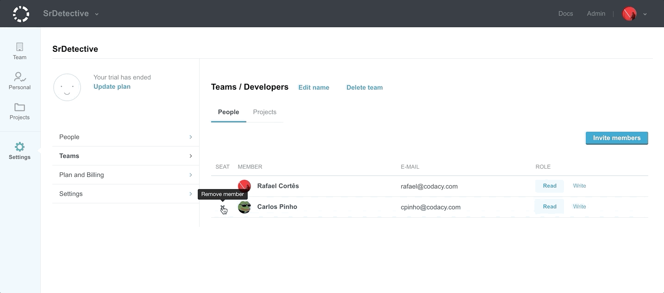Viewport: 664px width, 293px height.
Task: Open the Team sidebar icon
Action: (x=19, y=47)
